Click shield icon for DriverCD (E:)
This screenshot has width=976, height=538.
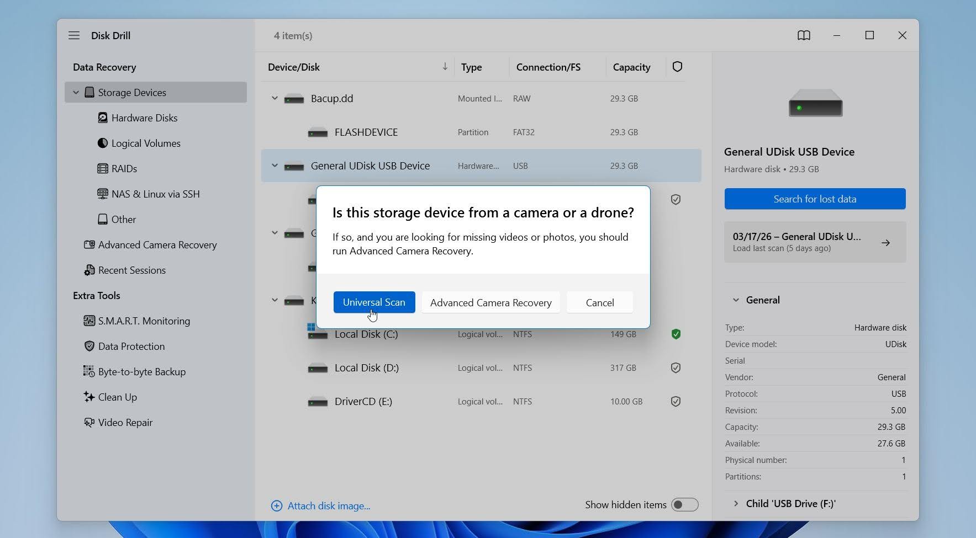coord(676,401)
